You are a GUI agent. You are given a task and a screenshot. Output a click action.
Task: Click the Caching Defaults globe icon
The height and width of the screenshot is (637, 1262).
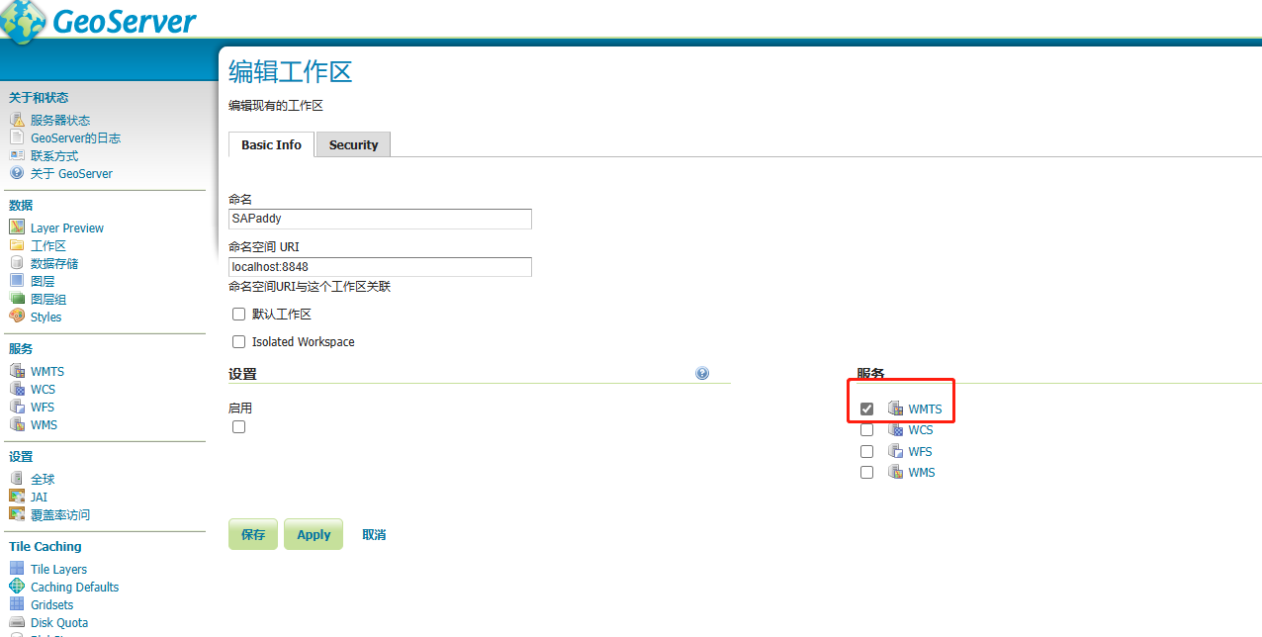point(17,587)
